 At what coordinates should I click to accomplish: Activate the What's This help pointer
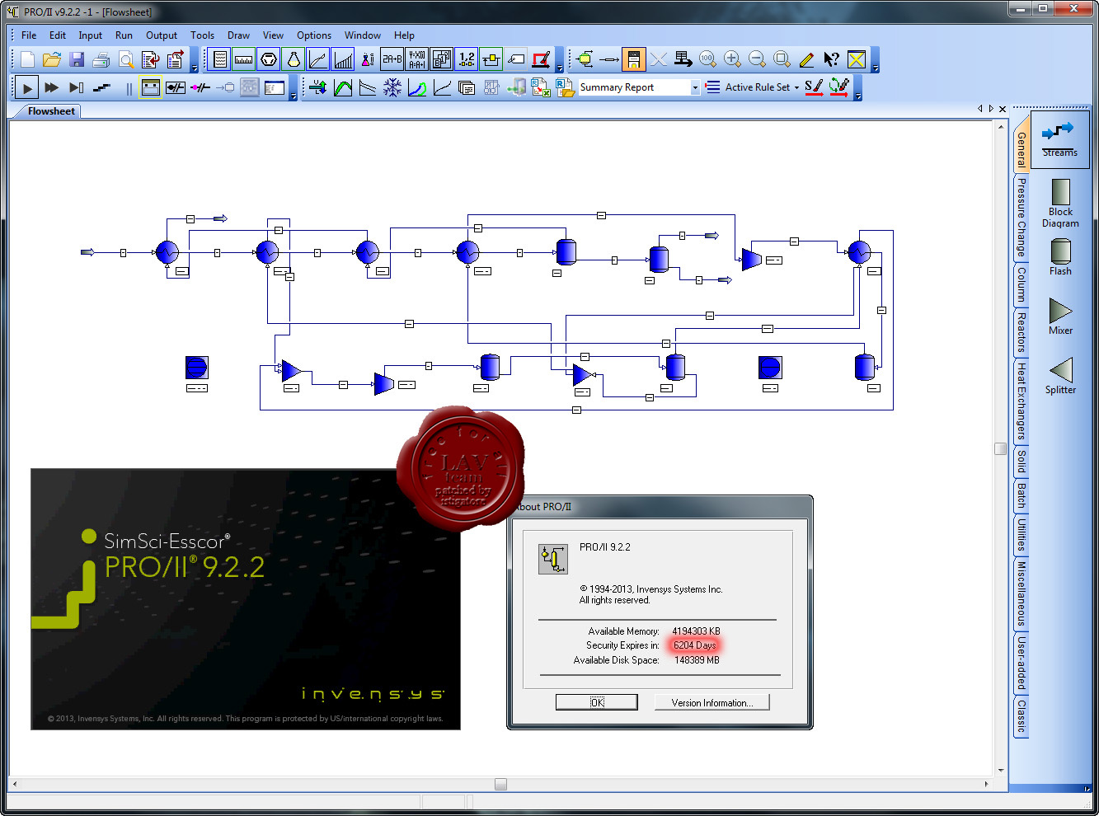(x=831, y=59)
